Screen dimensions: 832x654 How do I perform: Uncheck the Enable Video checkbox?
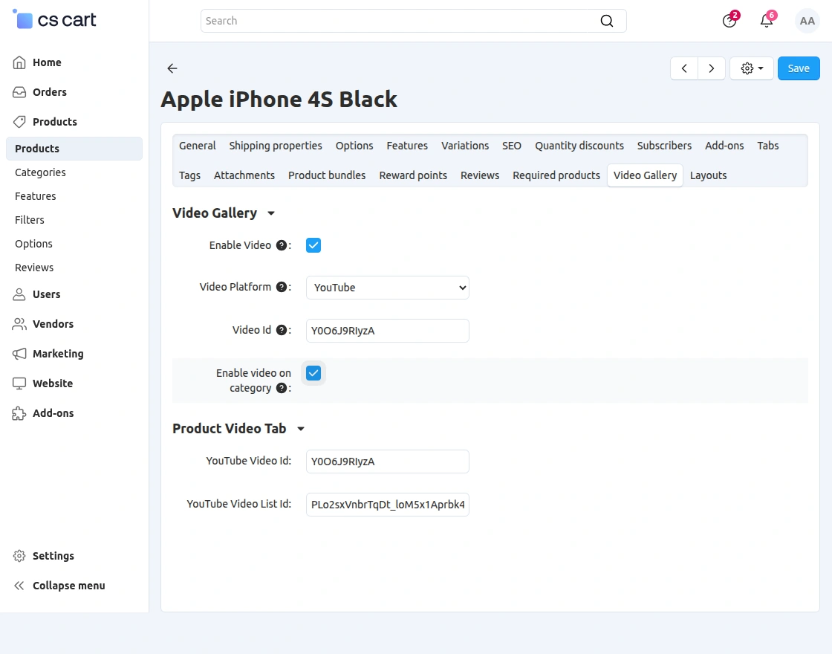coord(313,245)
